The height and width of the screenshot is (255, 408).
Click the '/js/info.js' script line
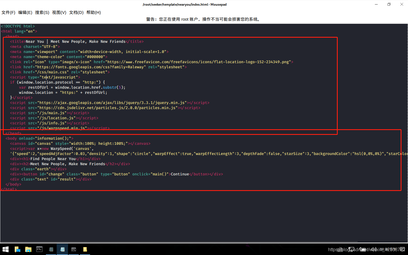[50, 123]
